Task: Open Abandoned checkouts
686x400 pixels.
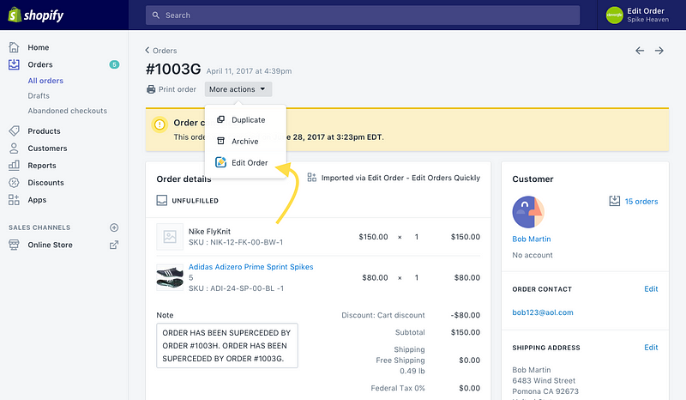Action: (x=68, y=111)
